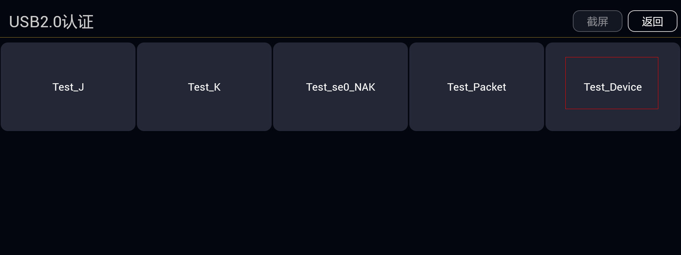681x255 pixels.
Task: Capture the screen via the 截屏 control
Action: 597,21
